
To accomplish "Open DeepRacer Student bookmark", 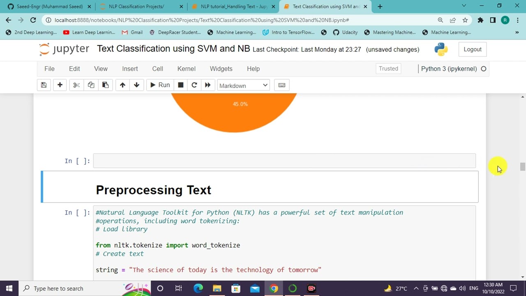I will [175, 32].
